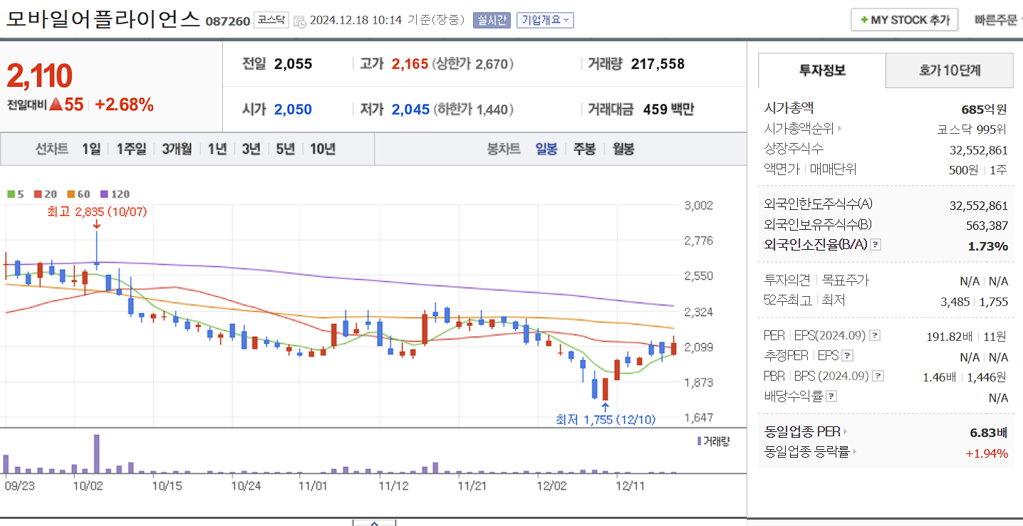
Task: Open the 기업개요 dropdown
Action: (x=544, y=20)
